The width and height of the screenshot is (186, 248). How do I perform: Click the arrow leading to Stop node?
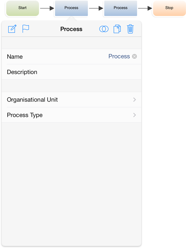(x=145, y=8)
